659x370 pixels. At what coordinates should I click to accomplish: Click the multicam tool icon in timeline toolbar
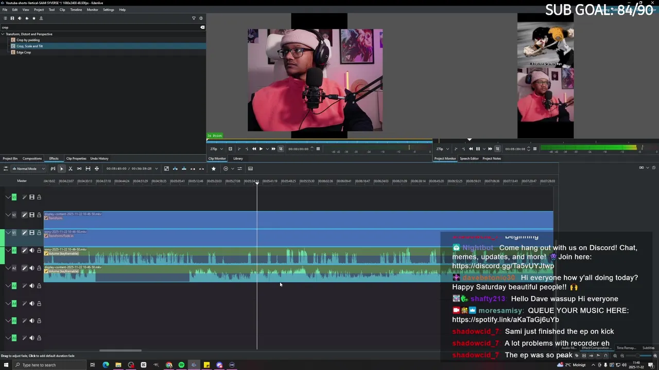[x=96, y=169]
